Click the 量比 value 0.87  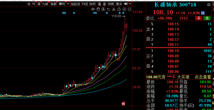click(207, 96)
